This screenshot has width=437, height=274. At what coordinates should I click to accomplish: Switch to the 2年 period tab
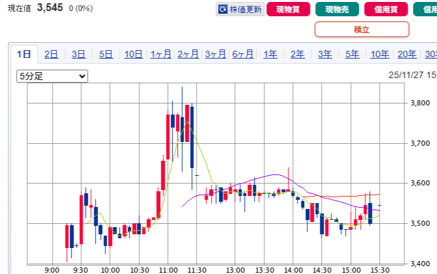coord(298,54)
